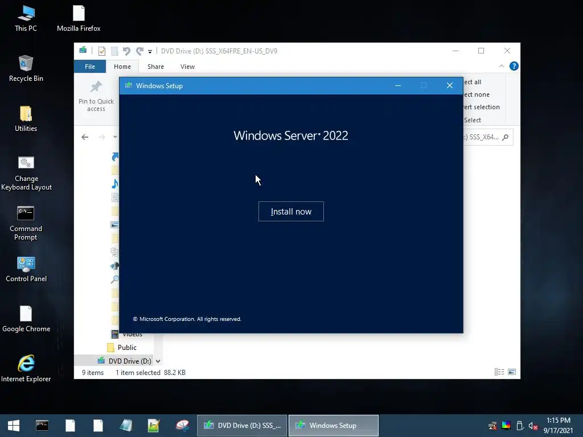The image size is (583, 437).
Task: Click second blank document taskbar icon
Action: [98, 426]
